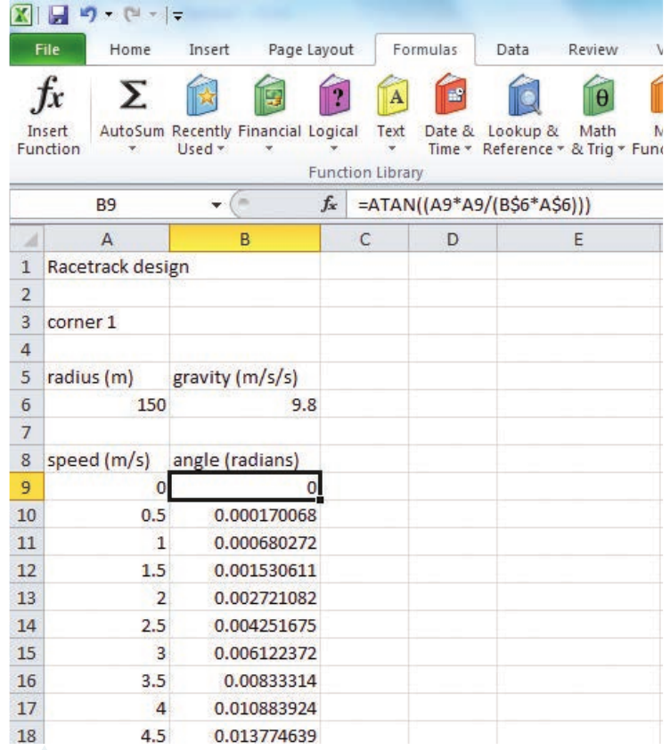Switch to the Review tab
This screenshot has width=670, height=750.
click(593, 49)
